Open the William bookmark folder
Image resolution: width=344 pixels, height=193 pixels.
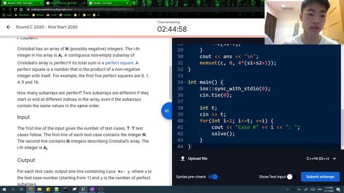[x=38, y=15]
